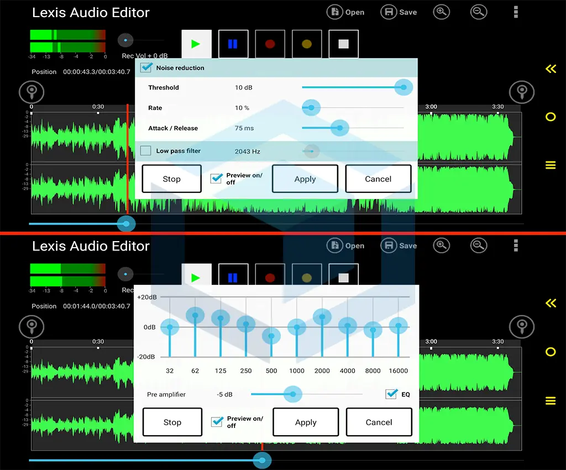
Task: Click left marker pin in bottom editor
Action: tap(32, 326)
